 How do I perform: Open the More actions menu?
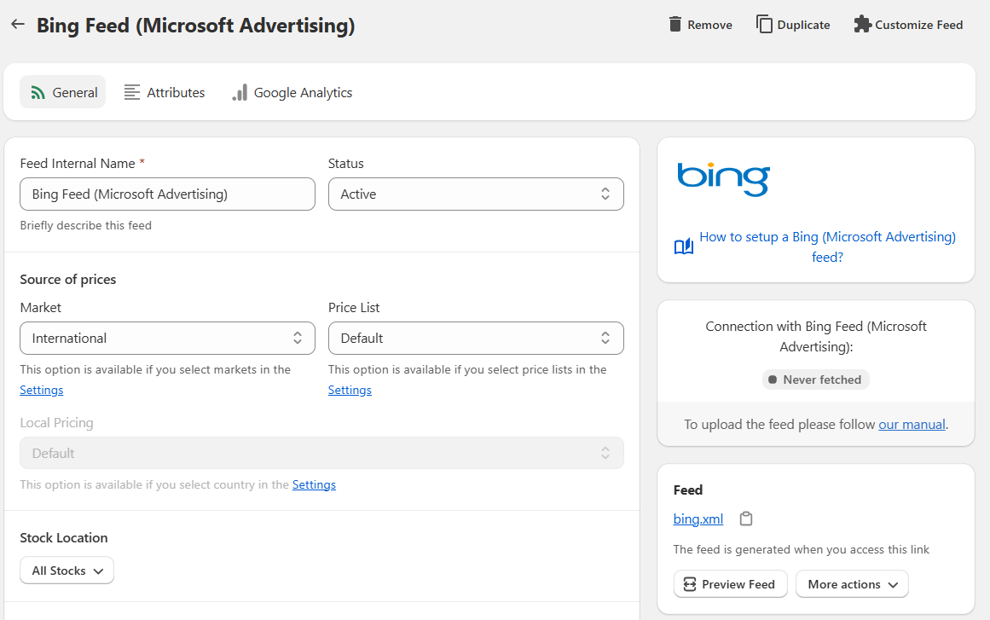click(852, 584)
